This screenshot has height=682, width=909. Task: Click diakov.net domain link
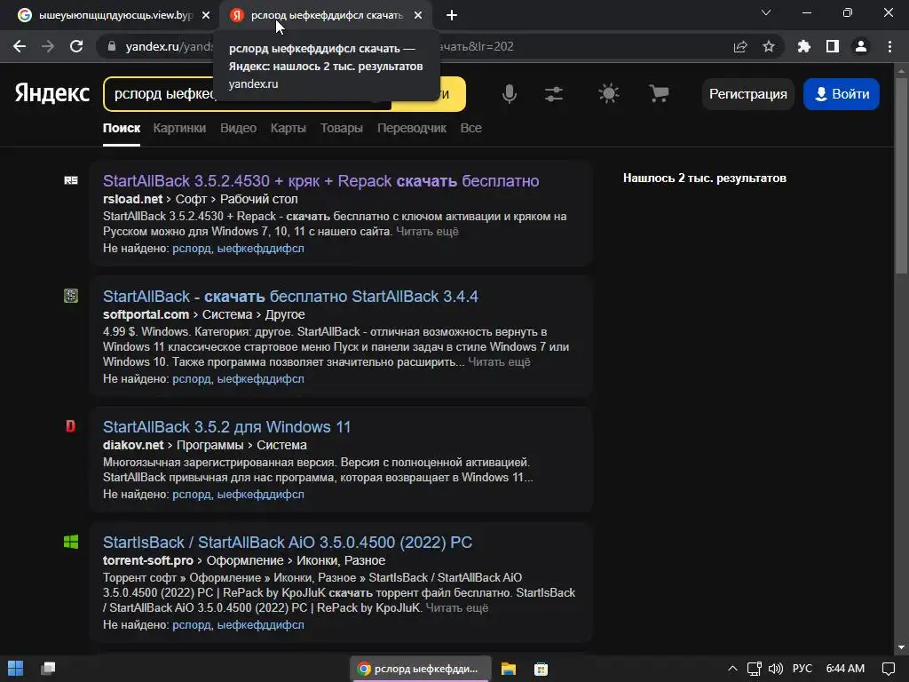pyautogui.click(x=133, y=445)
